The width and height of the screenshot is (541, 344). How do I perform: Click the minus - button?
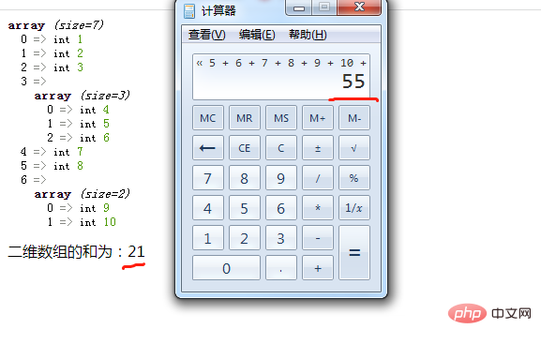pos(318,238)
